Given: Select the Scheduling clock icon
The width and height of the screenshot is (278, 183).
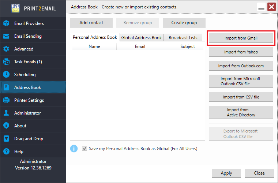Looking at the screenshot, I should point(6,75).
